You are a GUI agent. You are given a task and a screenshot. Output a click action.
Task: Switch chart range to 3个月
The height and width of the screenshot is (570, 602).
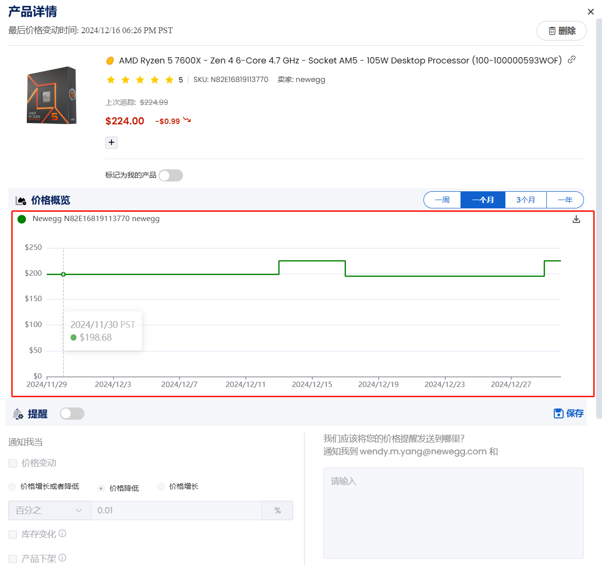point(525,200)
